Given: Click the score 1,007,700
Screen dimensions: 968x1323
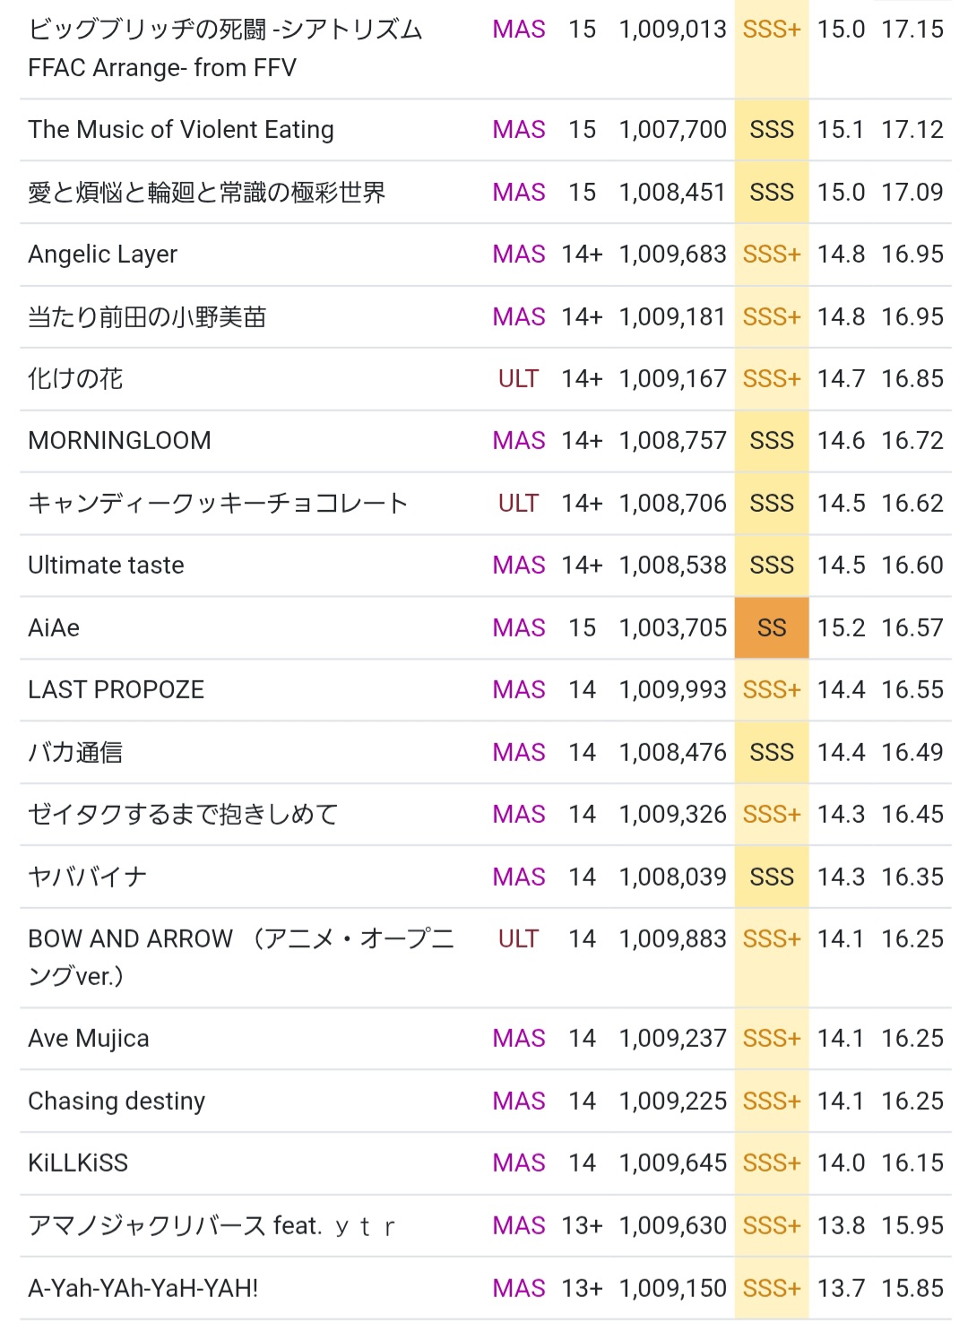Looking at the screenshot, I should (x=672, y=130).
